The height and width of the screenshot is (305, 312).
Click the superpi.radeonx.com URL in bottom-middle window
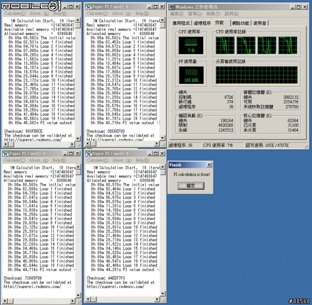[x=116, y=287]
